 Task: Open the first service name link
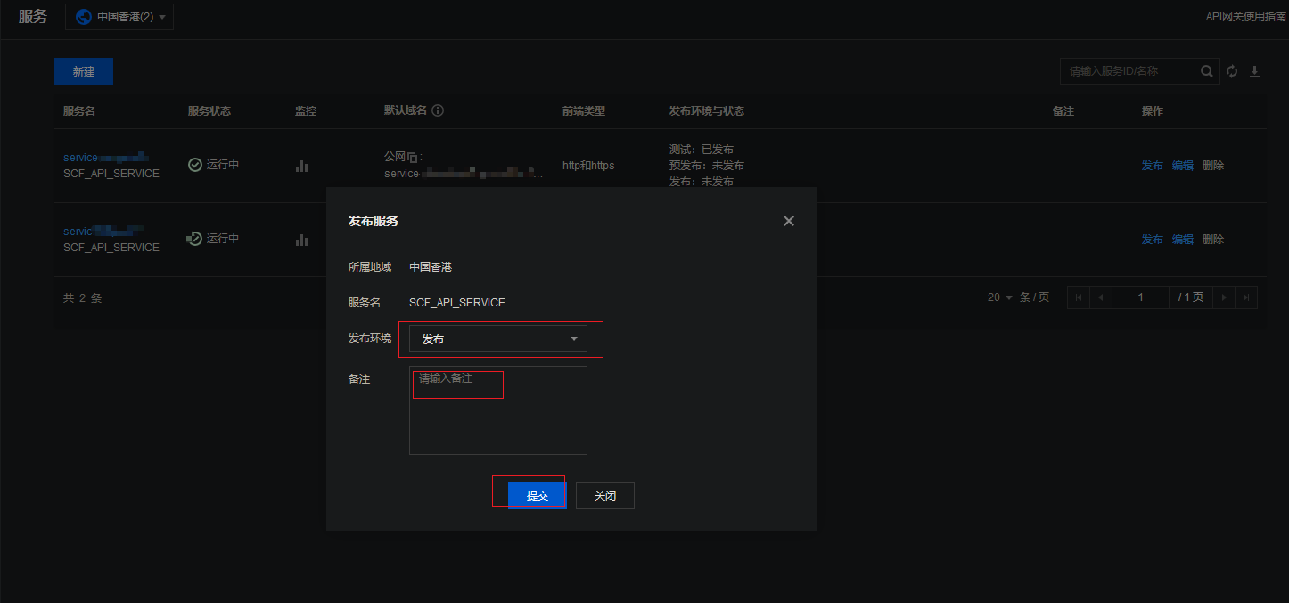coord(105,157)
